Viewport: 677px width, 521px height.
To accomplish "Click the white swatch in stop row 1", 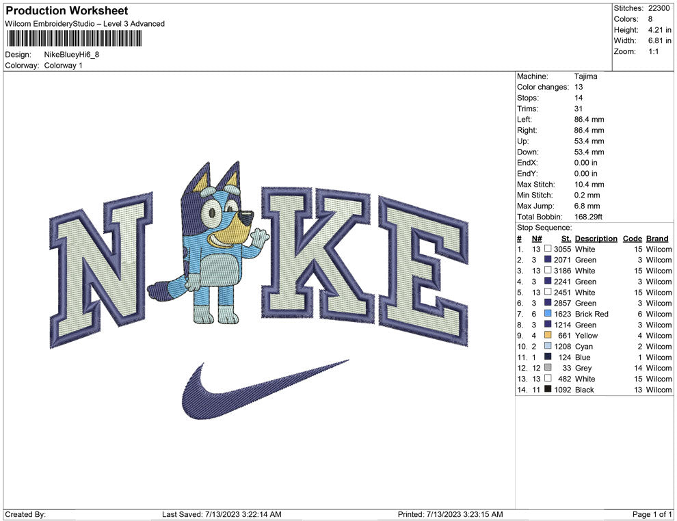I will (x=548, y=249).
